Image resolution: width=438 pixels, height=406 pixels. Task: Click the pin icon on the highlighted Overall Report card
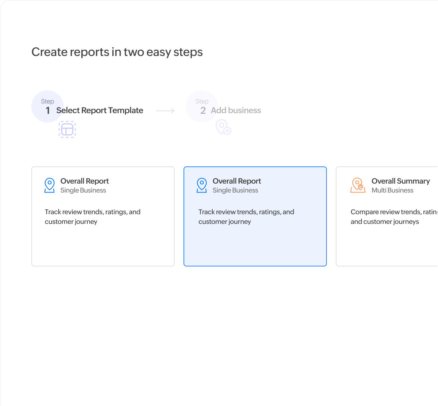click(201, 185)
